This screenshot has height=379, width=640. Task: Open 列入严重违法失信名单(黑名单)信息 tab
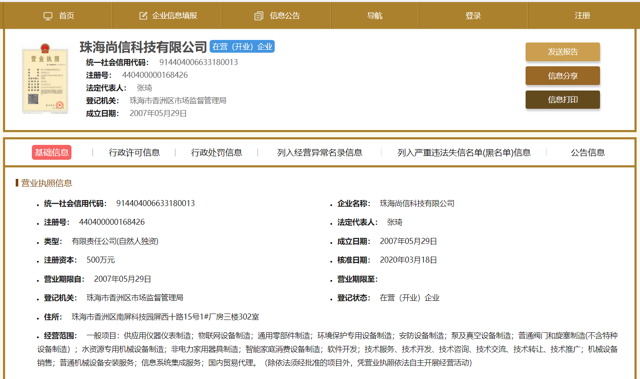tap(464, 153)
